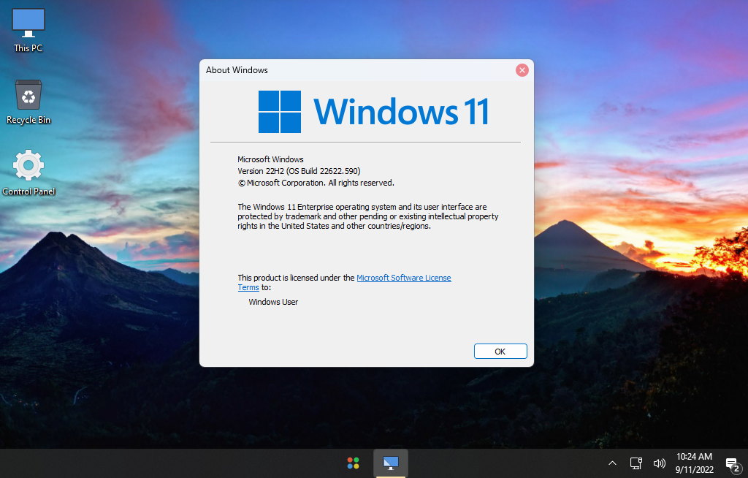
Task: Select the Control Panel desktop icon
Action: tap(28, 173)
